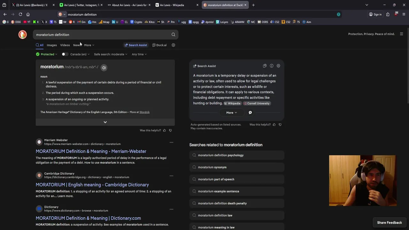Click the DuckDuckGo logo on the results page

[22, 34]
